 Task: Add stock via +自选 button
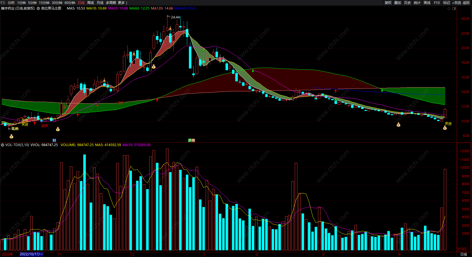click(457, 3)
